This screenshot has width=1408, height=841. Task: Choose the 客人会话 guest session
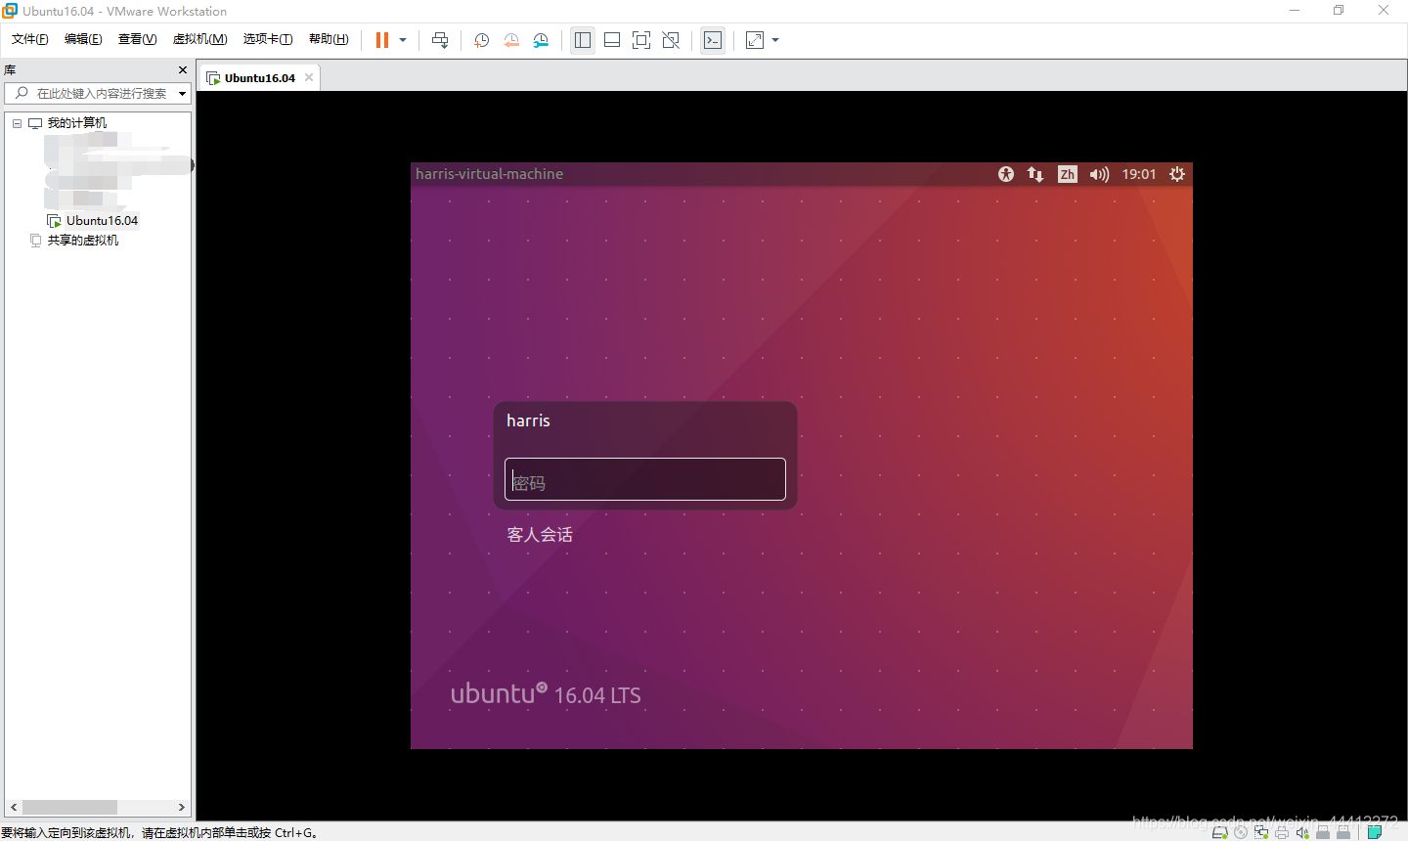coord(540,535)
